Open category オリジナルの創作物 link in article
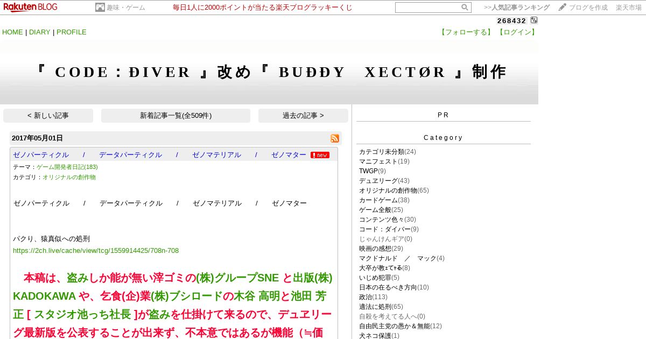 69,177
